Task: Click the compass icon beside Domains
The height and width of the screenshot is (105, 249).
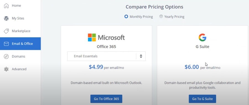Action: (x=6, y=56)
